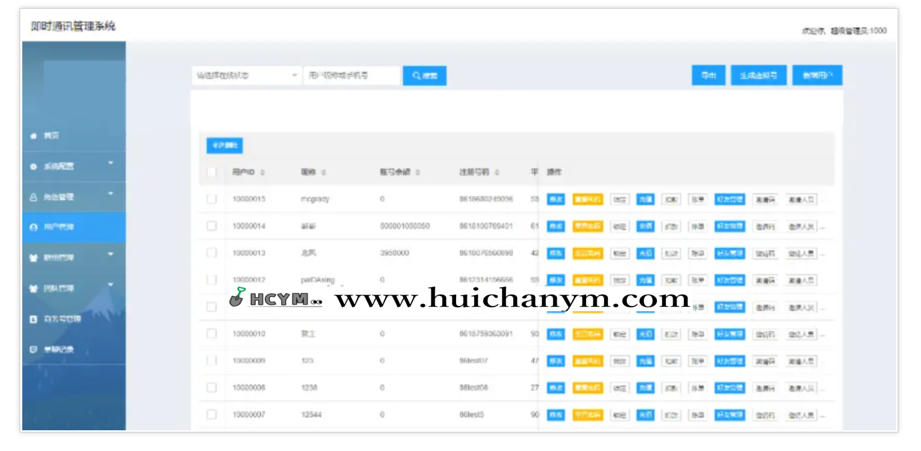Click the blue 好友管理 button in row 10000012
Image resolution: width=921 pixels, height=451 pixels.
pos(729,280)
